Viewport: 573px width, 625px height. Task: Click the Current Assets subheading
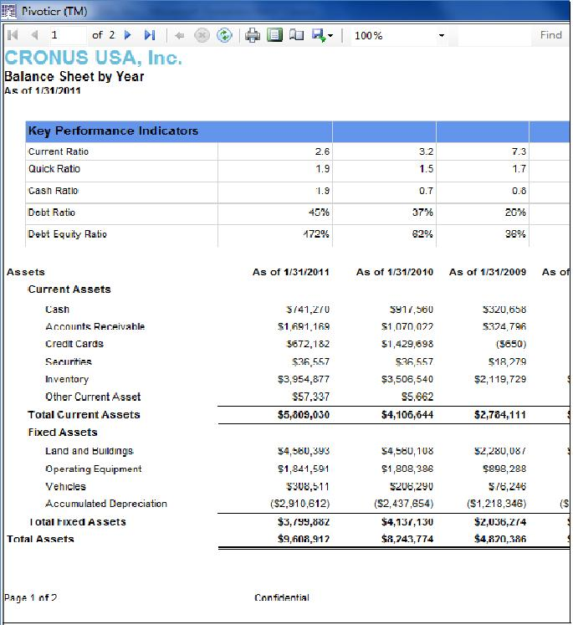(x=69, y=289)
